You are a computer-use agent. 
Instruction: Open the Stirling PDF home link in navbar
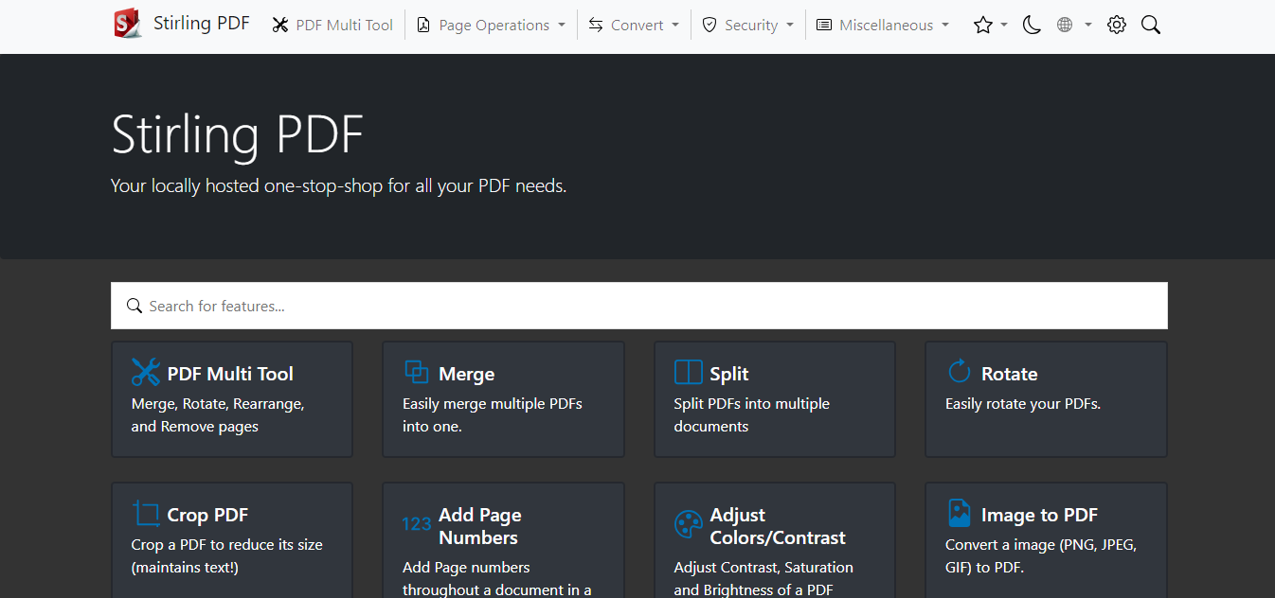pos(182,24)
